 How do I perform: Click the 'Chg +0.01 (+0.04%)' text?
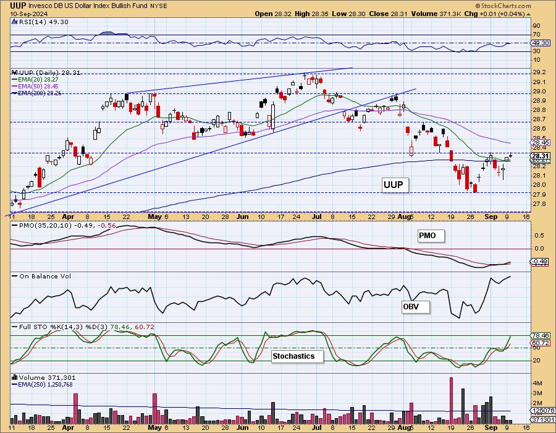pos(495,14)
